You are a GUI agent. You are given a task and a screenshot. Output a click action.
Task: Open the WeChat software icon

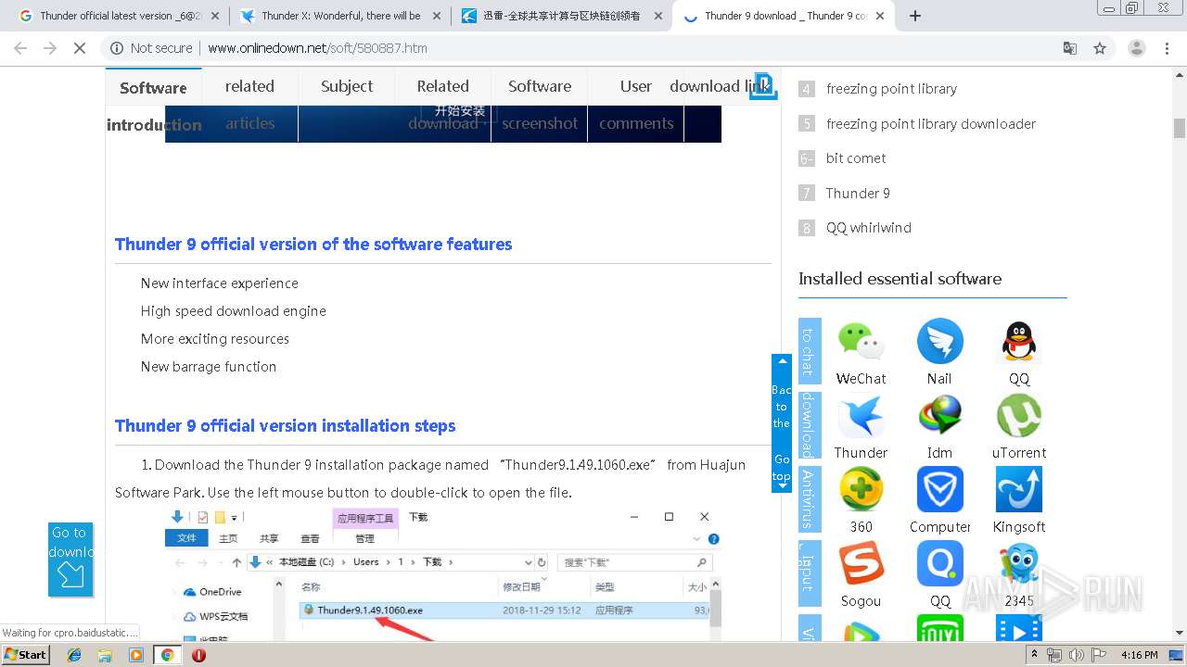(861, 341)
